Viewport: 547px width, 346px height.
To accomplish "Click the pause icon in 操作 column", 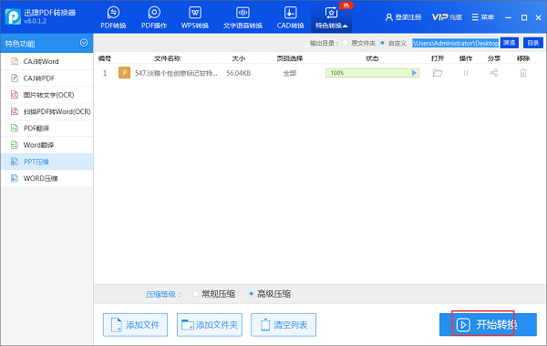I will point(465,73).
